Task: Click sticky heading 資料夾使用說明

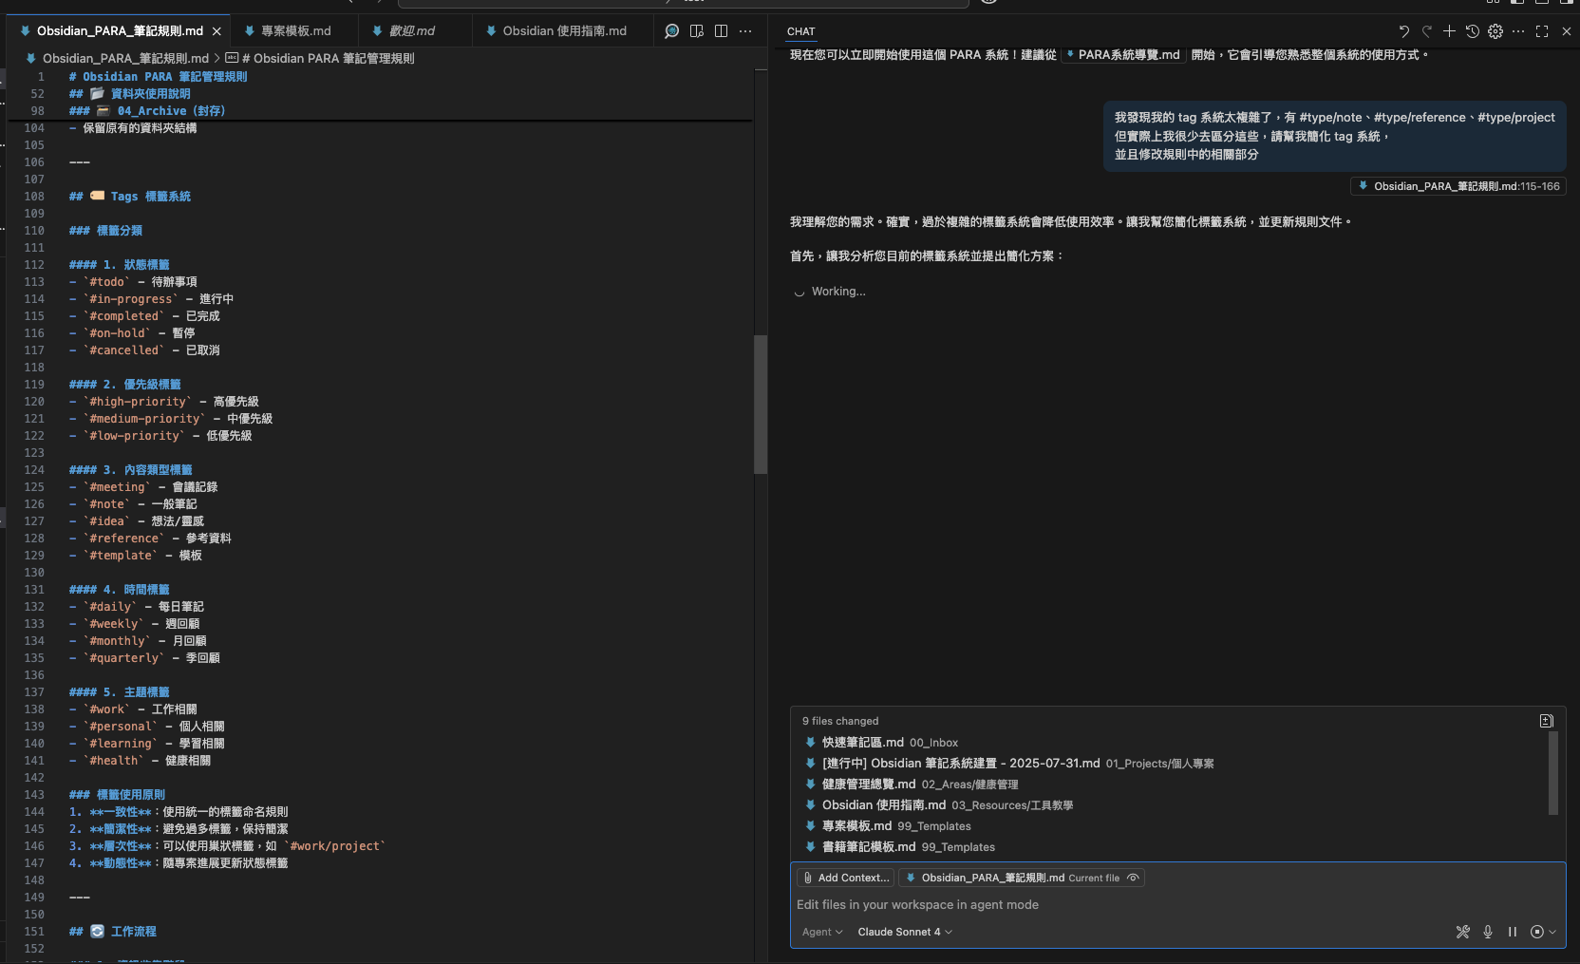Action: (x=129, y=94)
